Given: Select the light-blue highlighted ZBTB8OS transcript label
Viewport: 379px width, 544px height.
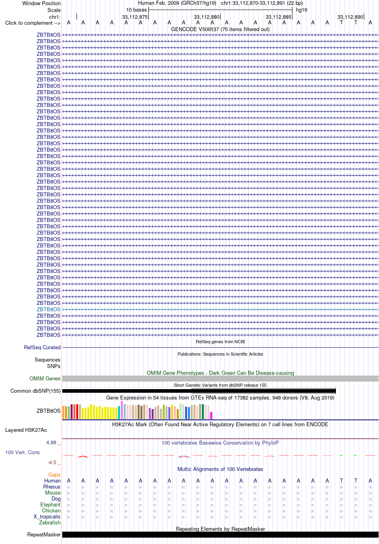Looking at the screenshot, I should [49, 309].
